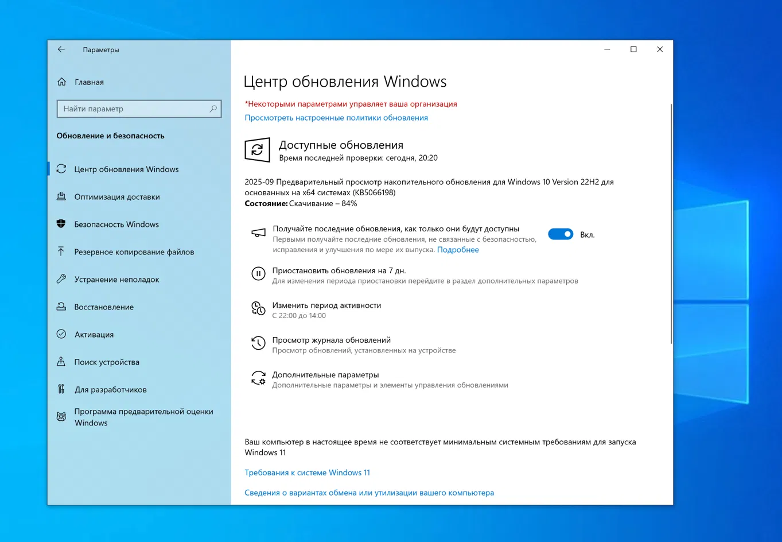782x542 pixels.
Task: Select the Оптимизация доставки sidebar icon
Action: (x=61, y=196)
